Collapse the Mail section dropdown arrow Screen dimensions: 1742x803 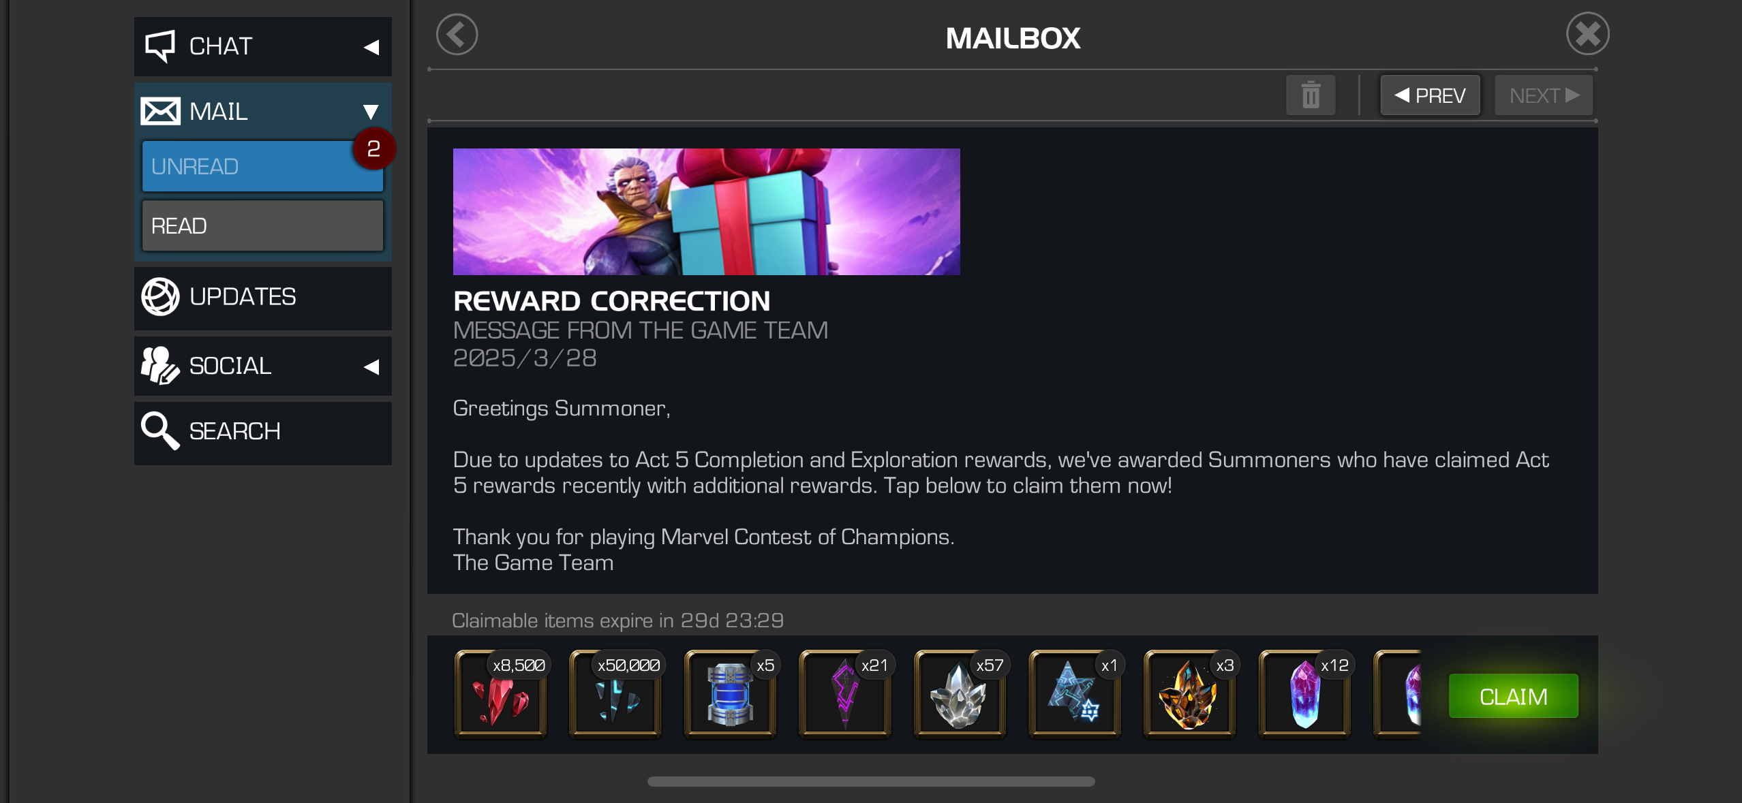[371, 112]
